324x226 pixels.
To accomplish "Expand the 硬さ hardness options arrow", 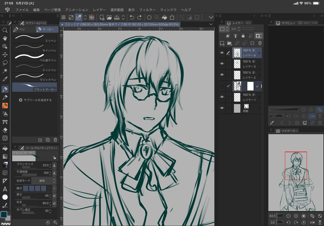I will tap(54, 188).
